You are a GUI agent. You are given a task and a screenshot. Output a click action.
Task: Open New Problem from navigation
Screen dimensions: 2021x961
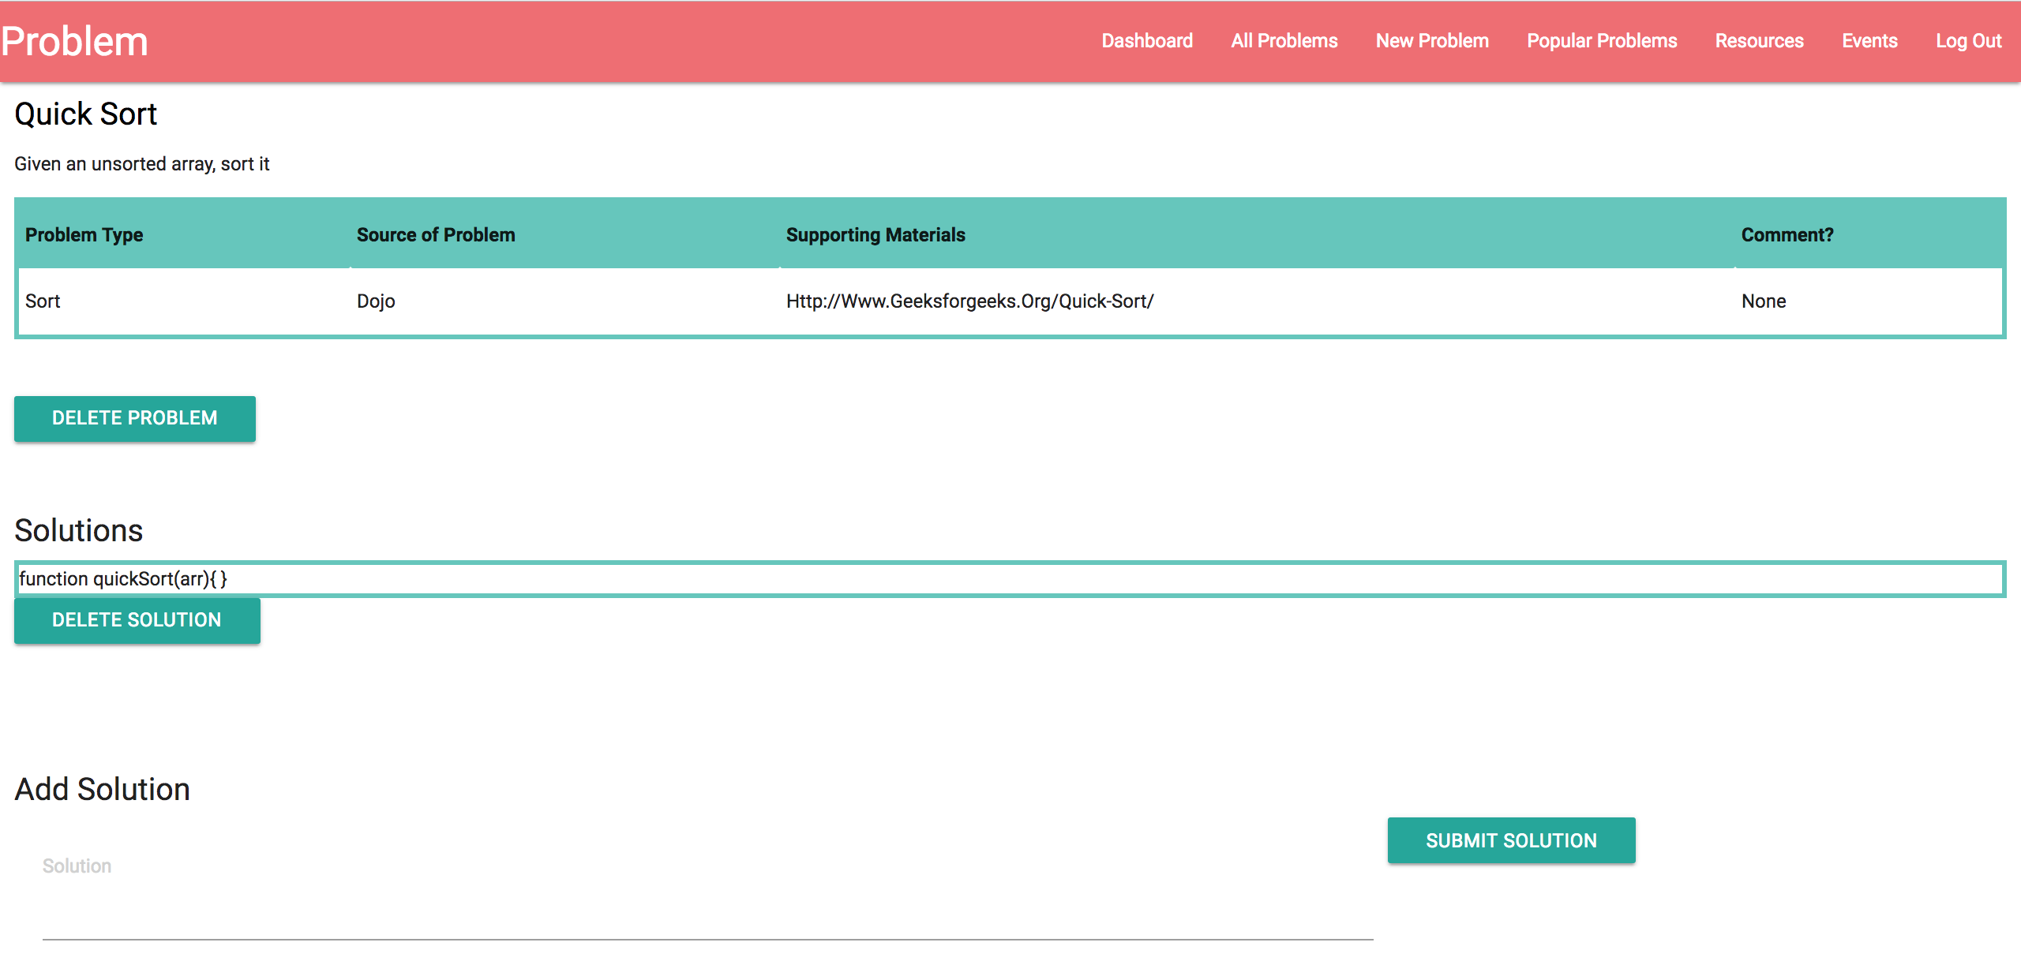point(1431,41)
